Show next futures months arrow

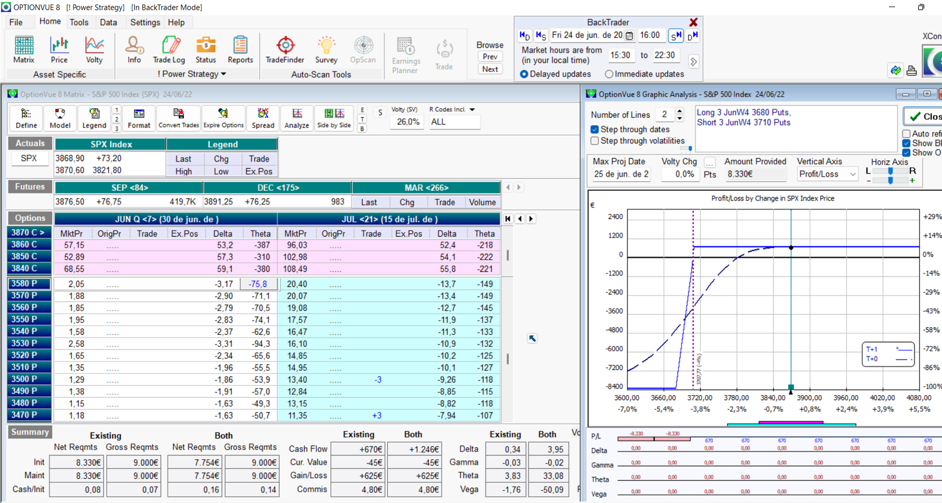(519, 187)
